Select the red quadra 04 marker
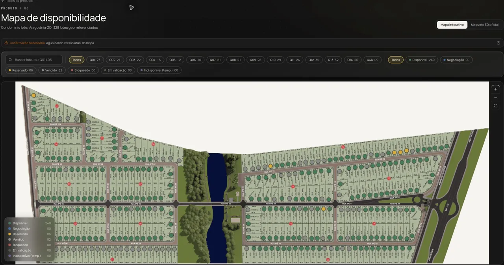Viewport: 504px width, 265px height. (x=56, y=144)
